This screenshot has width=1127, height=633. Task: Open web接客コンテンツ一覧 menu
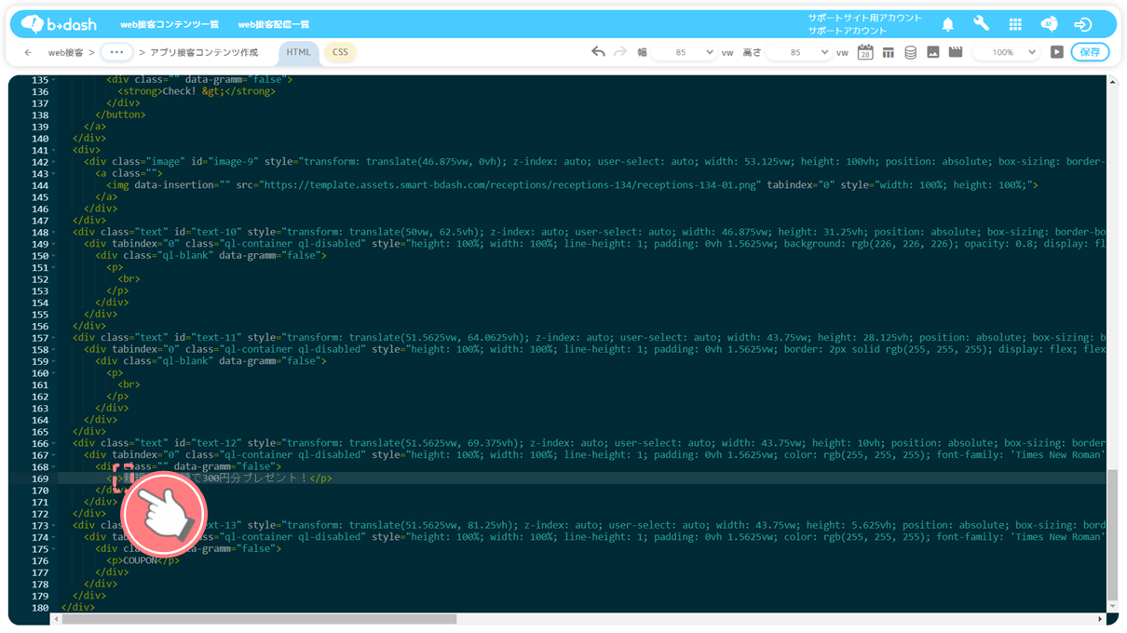170,24
